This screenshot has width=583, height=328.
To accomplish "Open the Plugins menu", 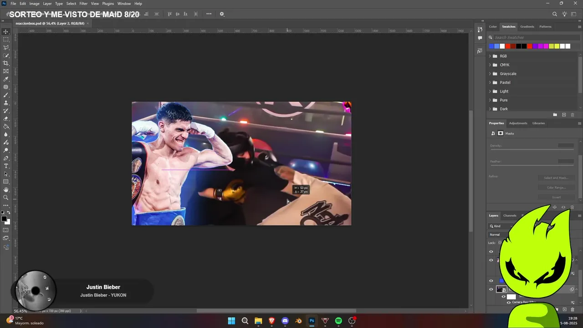I will point(108,4).
